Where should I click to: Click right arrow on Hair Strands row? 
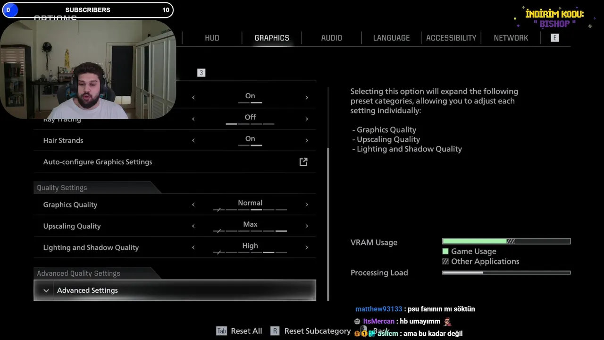307,140
